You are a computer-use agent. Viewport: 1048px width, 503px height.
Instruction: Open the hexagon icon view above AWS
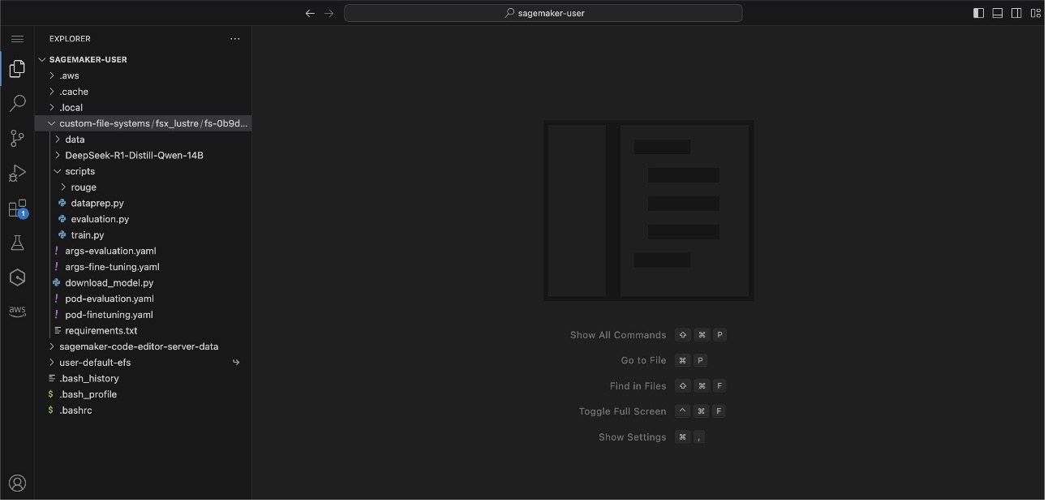point(17,277)
